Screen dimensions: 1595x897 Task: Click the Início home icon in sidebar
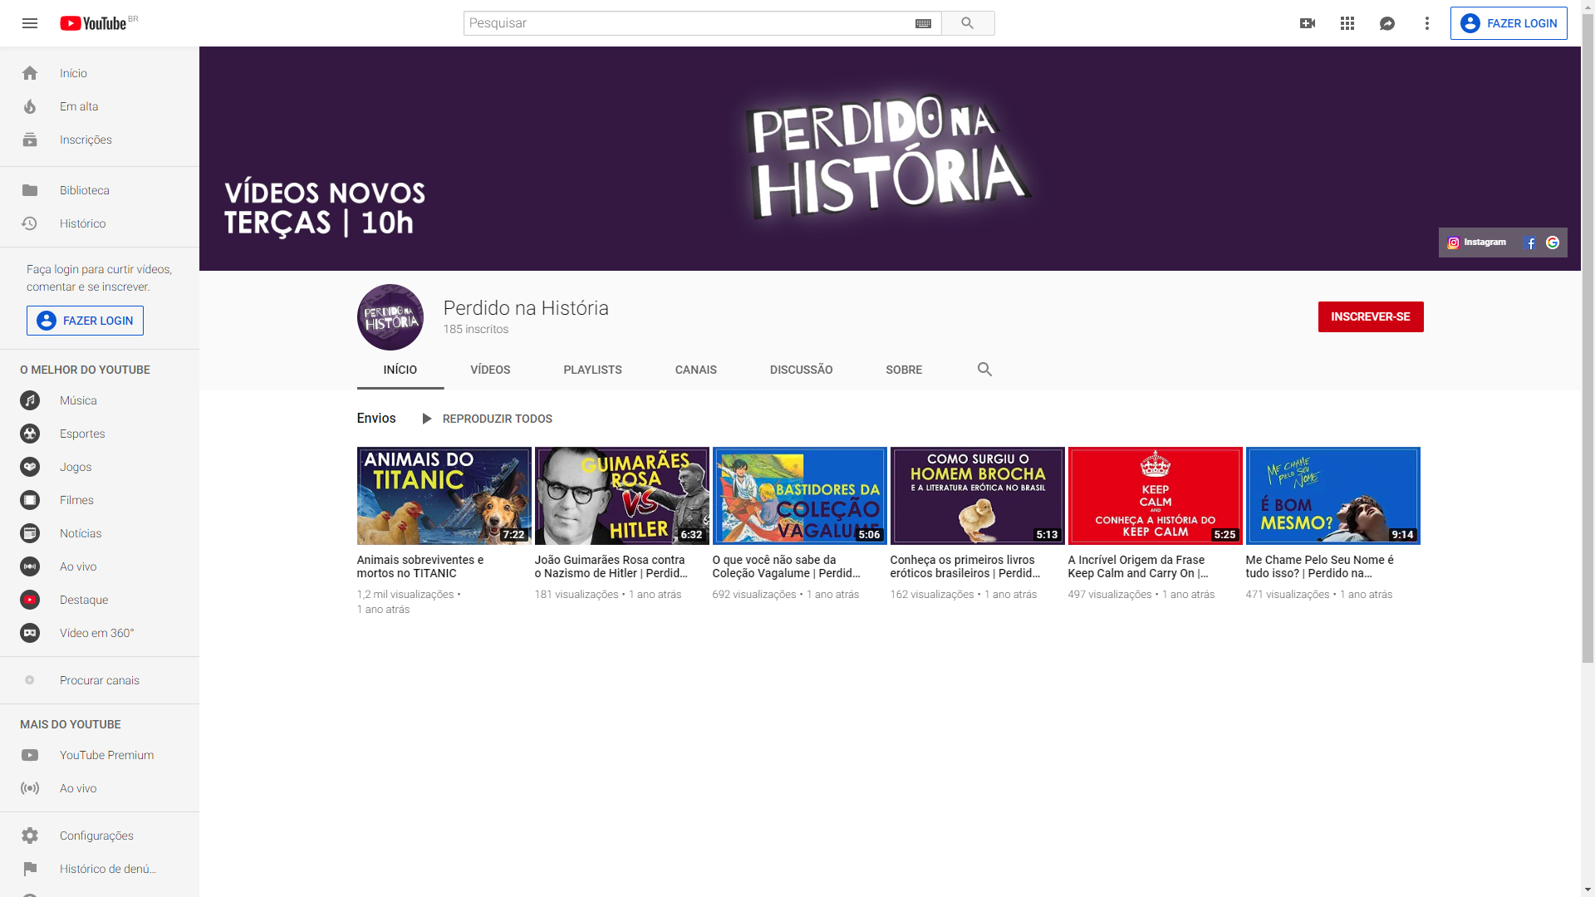click(30, 73)
